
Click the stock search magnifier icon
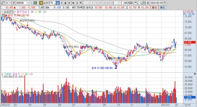(x=31, y=3)
